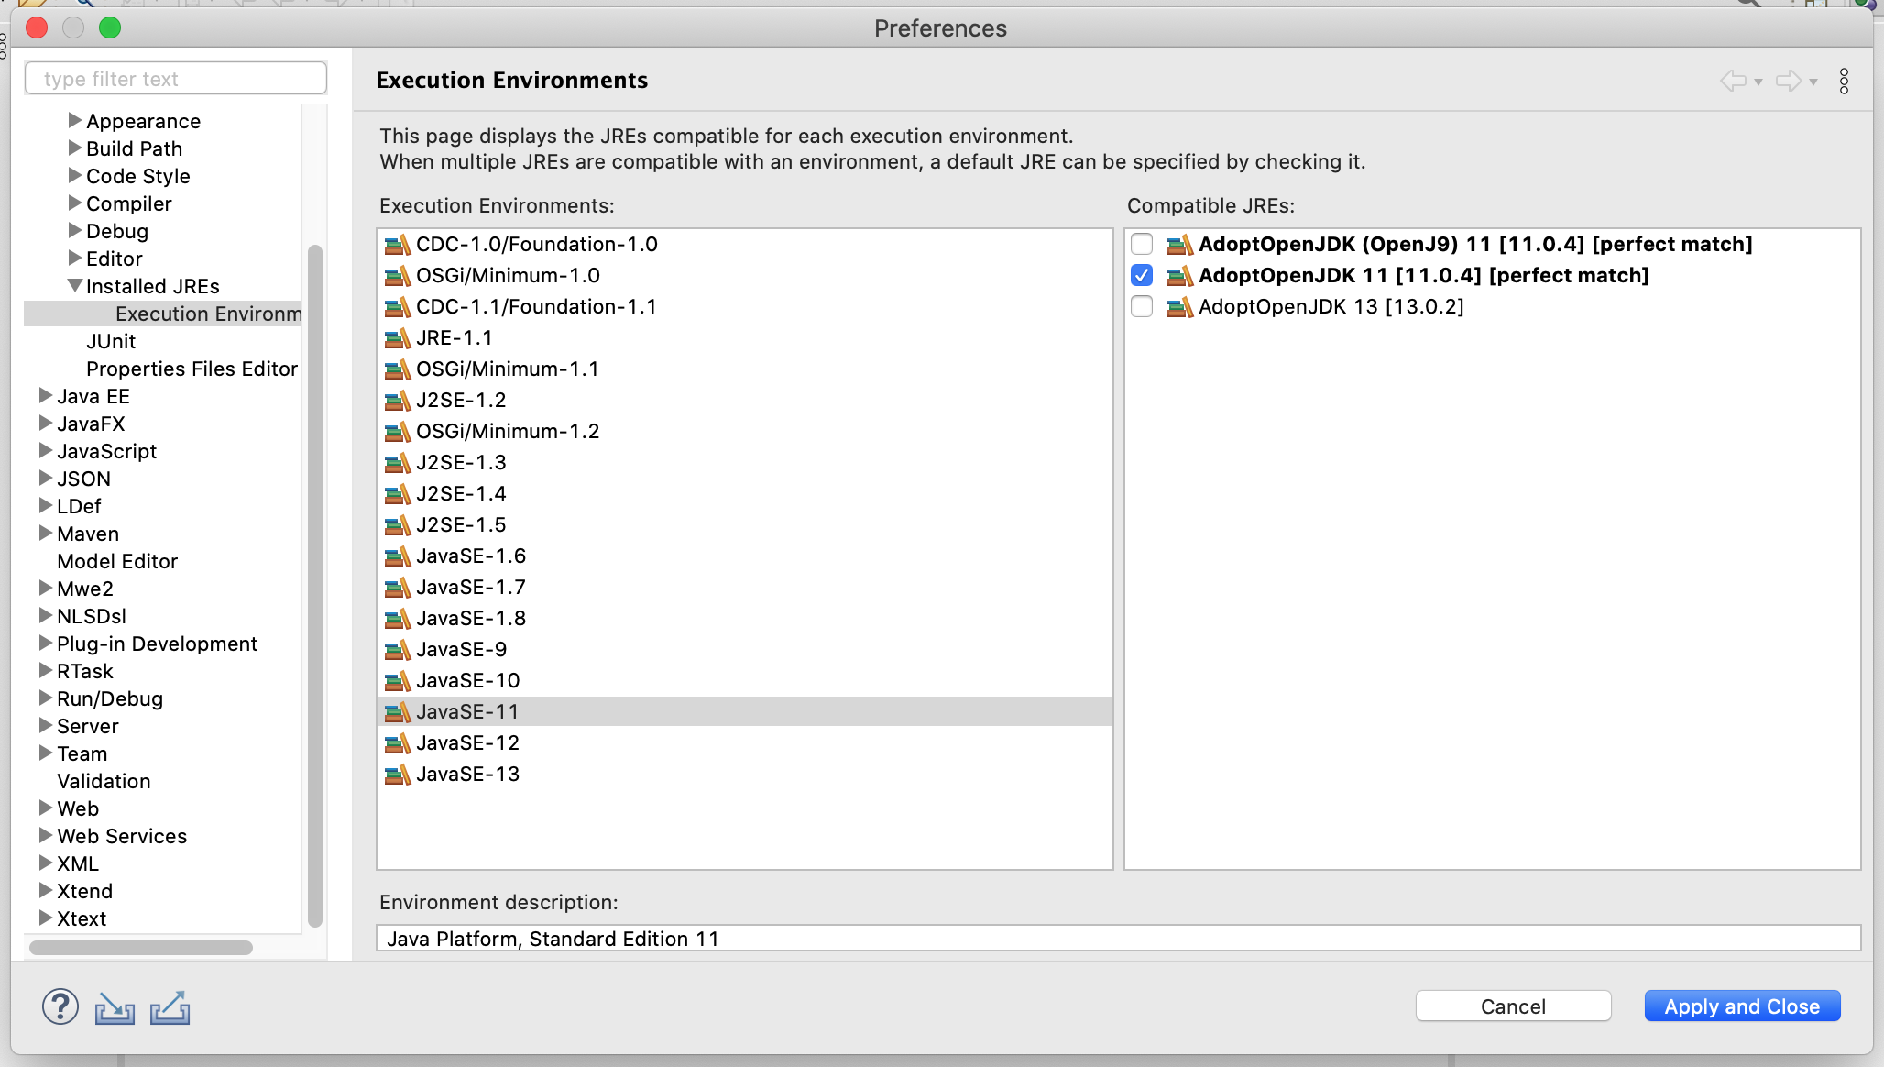Check AdoptOpenJDK (OpenJ9) 11 checkbox

[1142, 244]
